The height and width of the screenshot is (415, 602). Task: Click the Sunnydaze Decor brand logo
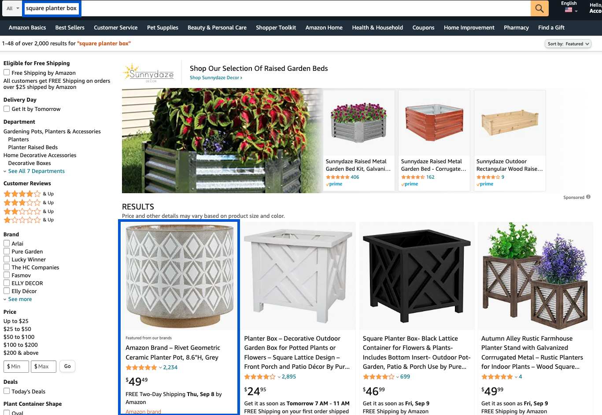pyautogui.click(x=148, y=73)
